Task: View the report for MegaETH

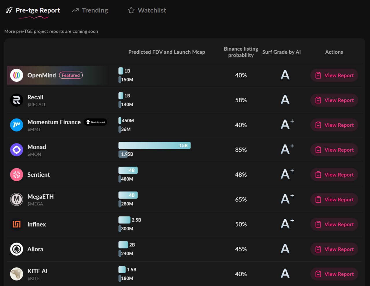Action: point(334,199)
